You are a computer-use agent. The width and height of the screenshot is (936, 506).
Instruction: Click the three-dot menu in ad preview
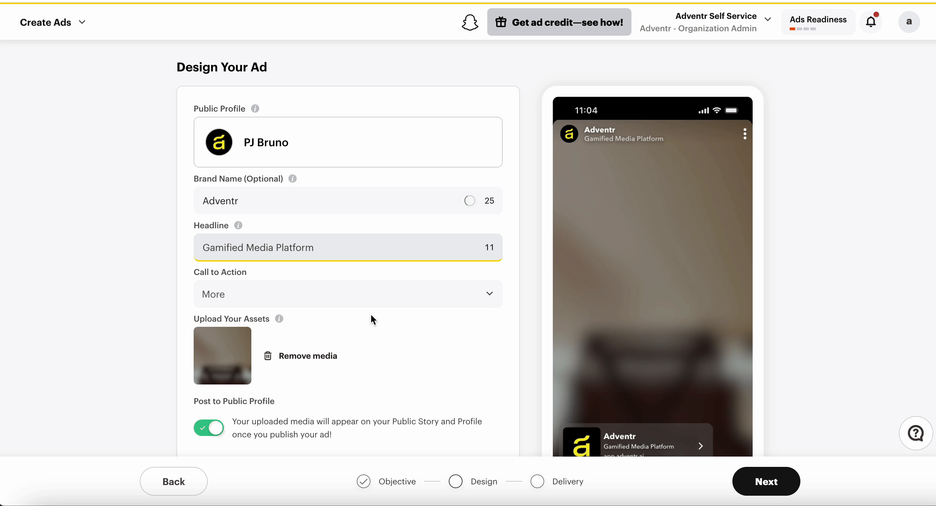[745, 134]
